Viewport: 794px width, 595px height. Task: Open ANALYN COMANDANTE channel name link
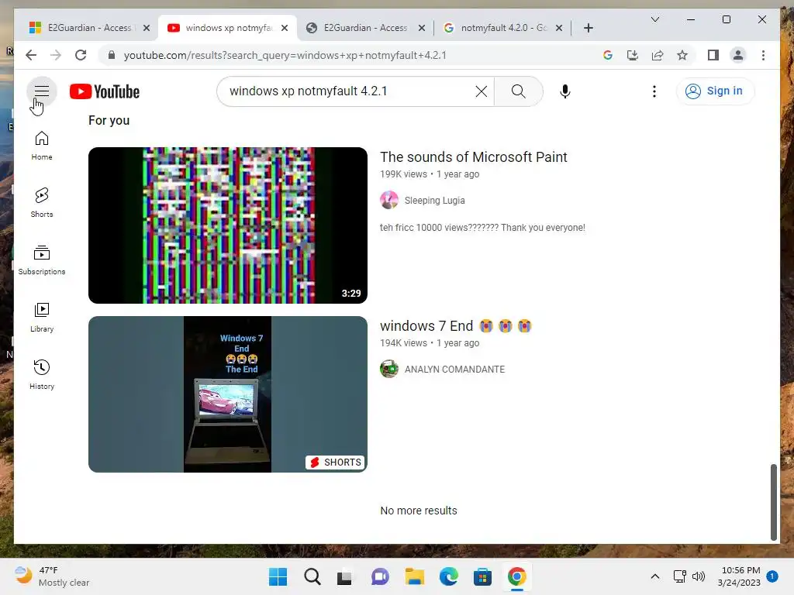(454, 370)
